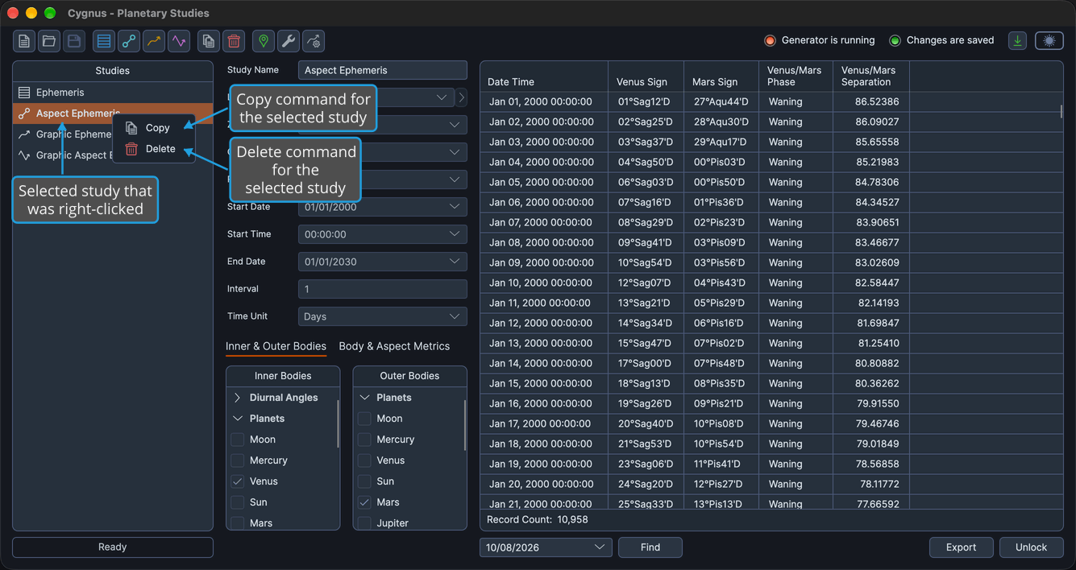Click the small arrow button right of first dropdown
This screenshot has height=570, width=1076.
(x=461, y=97)
